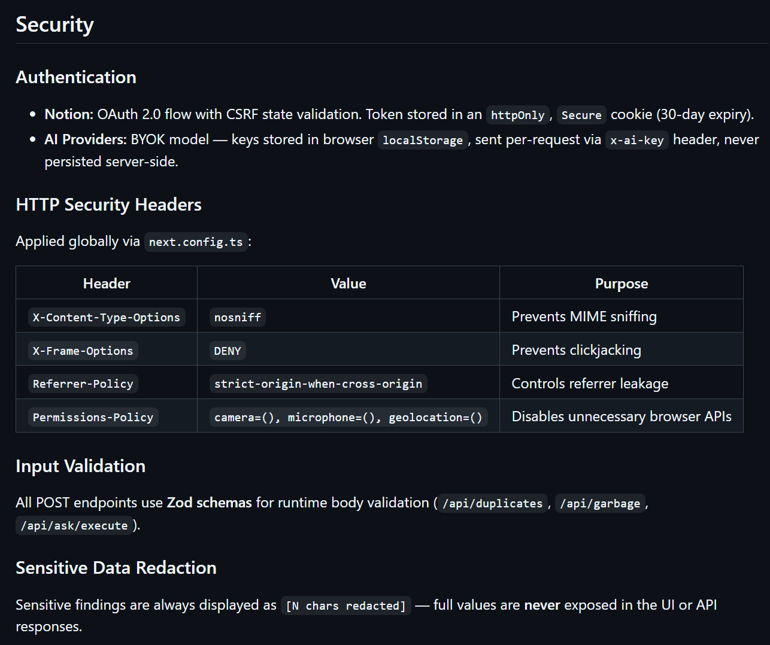Click the localStorage code snippet
The height and width of the screenshot is (645, 770).
[422, 140]
